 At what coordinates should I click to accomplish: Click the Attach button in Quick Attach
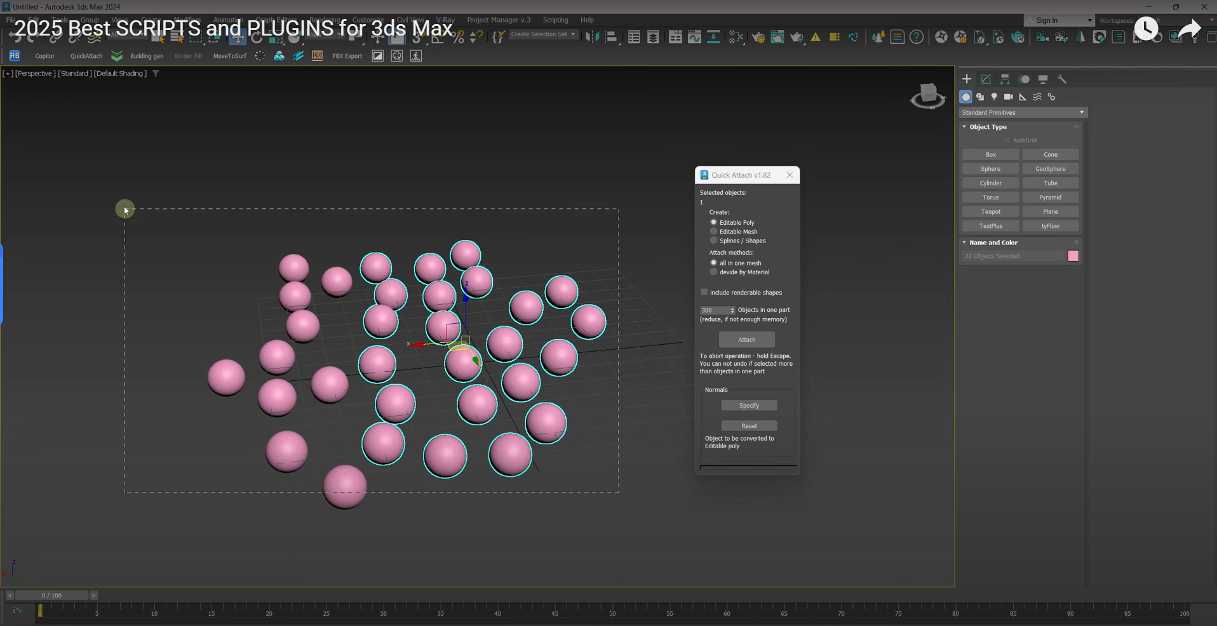click(x=747, y=340)
